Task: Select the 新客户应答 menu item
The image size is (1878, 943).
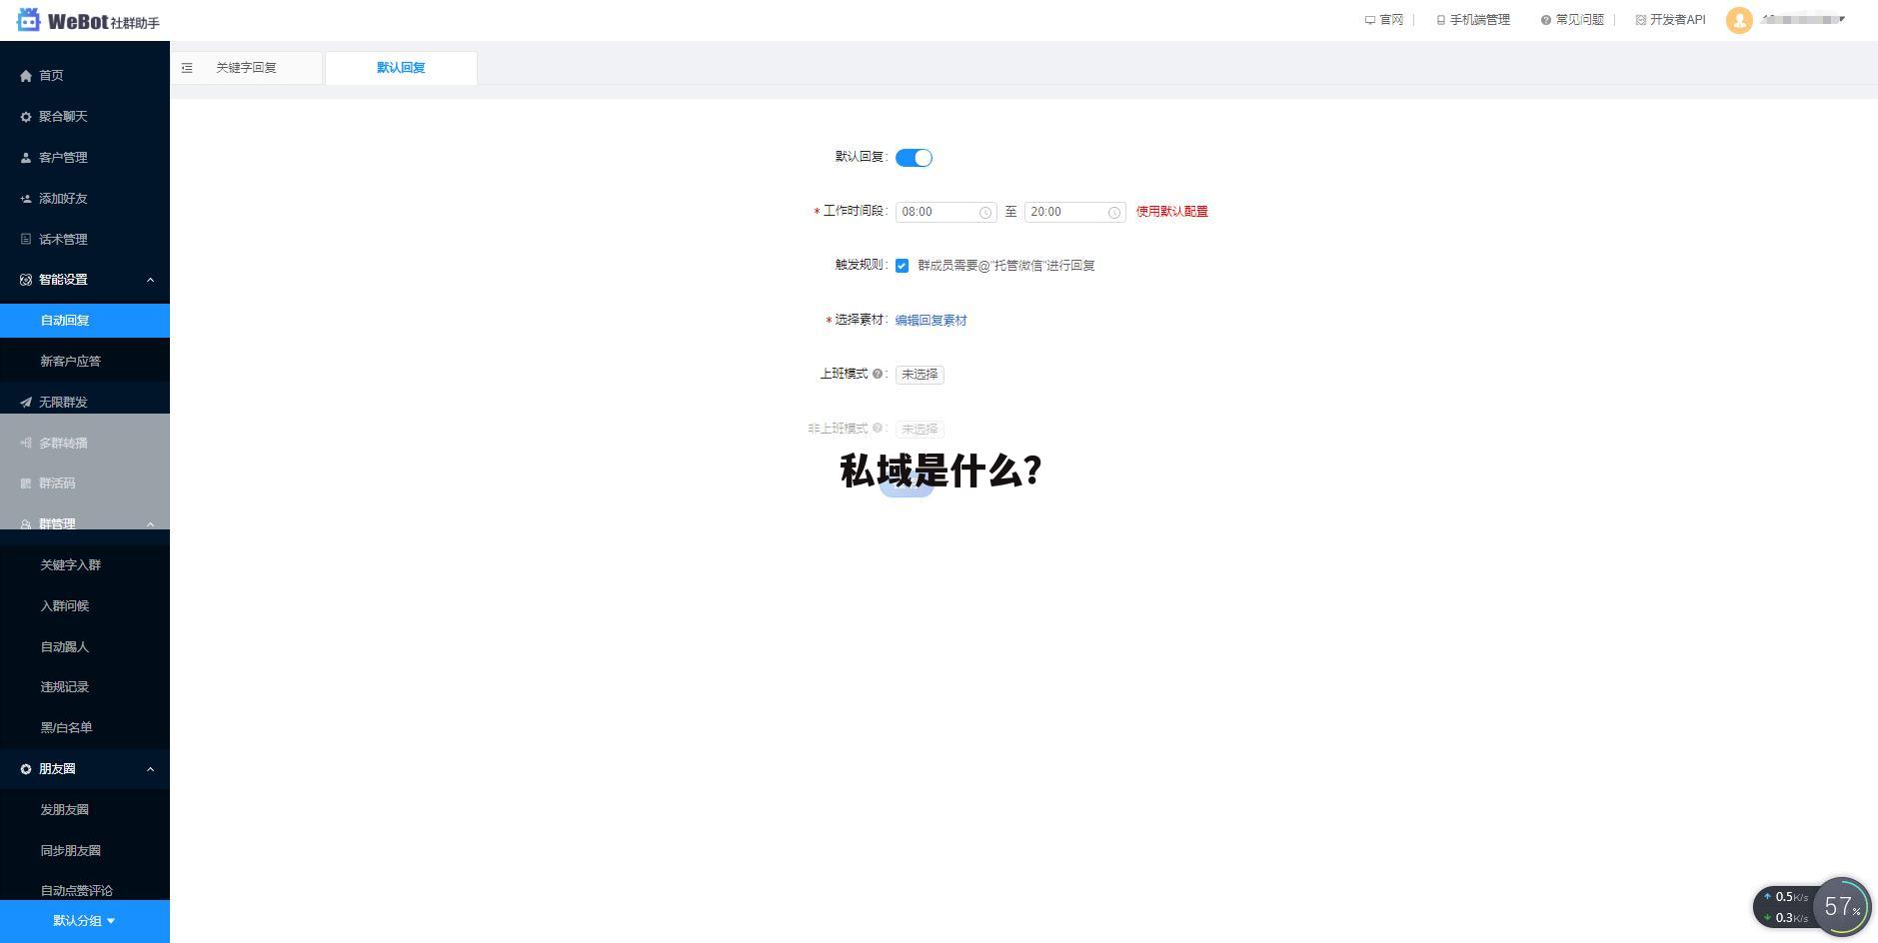Action: point(69,361)
